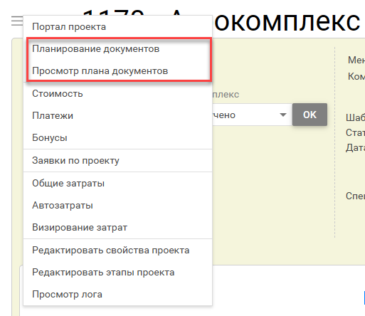Select Планирование документов entry
Image resolution: width=365 pixels, height=316 pixels.
(x=117, y=49)
